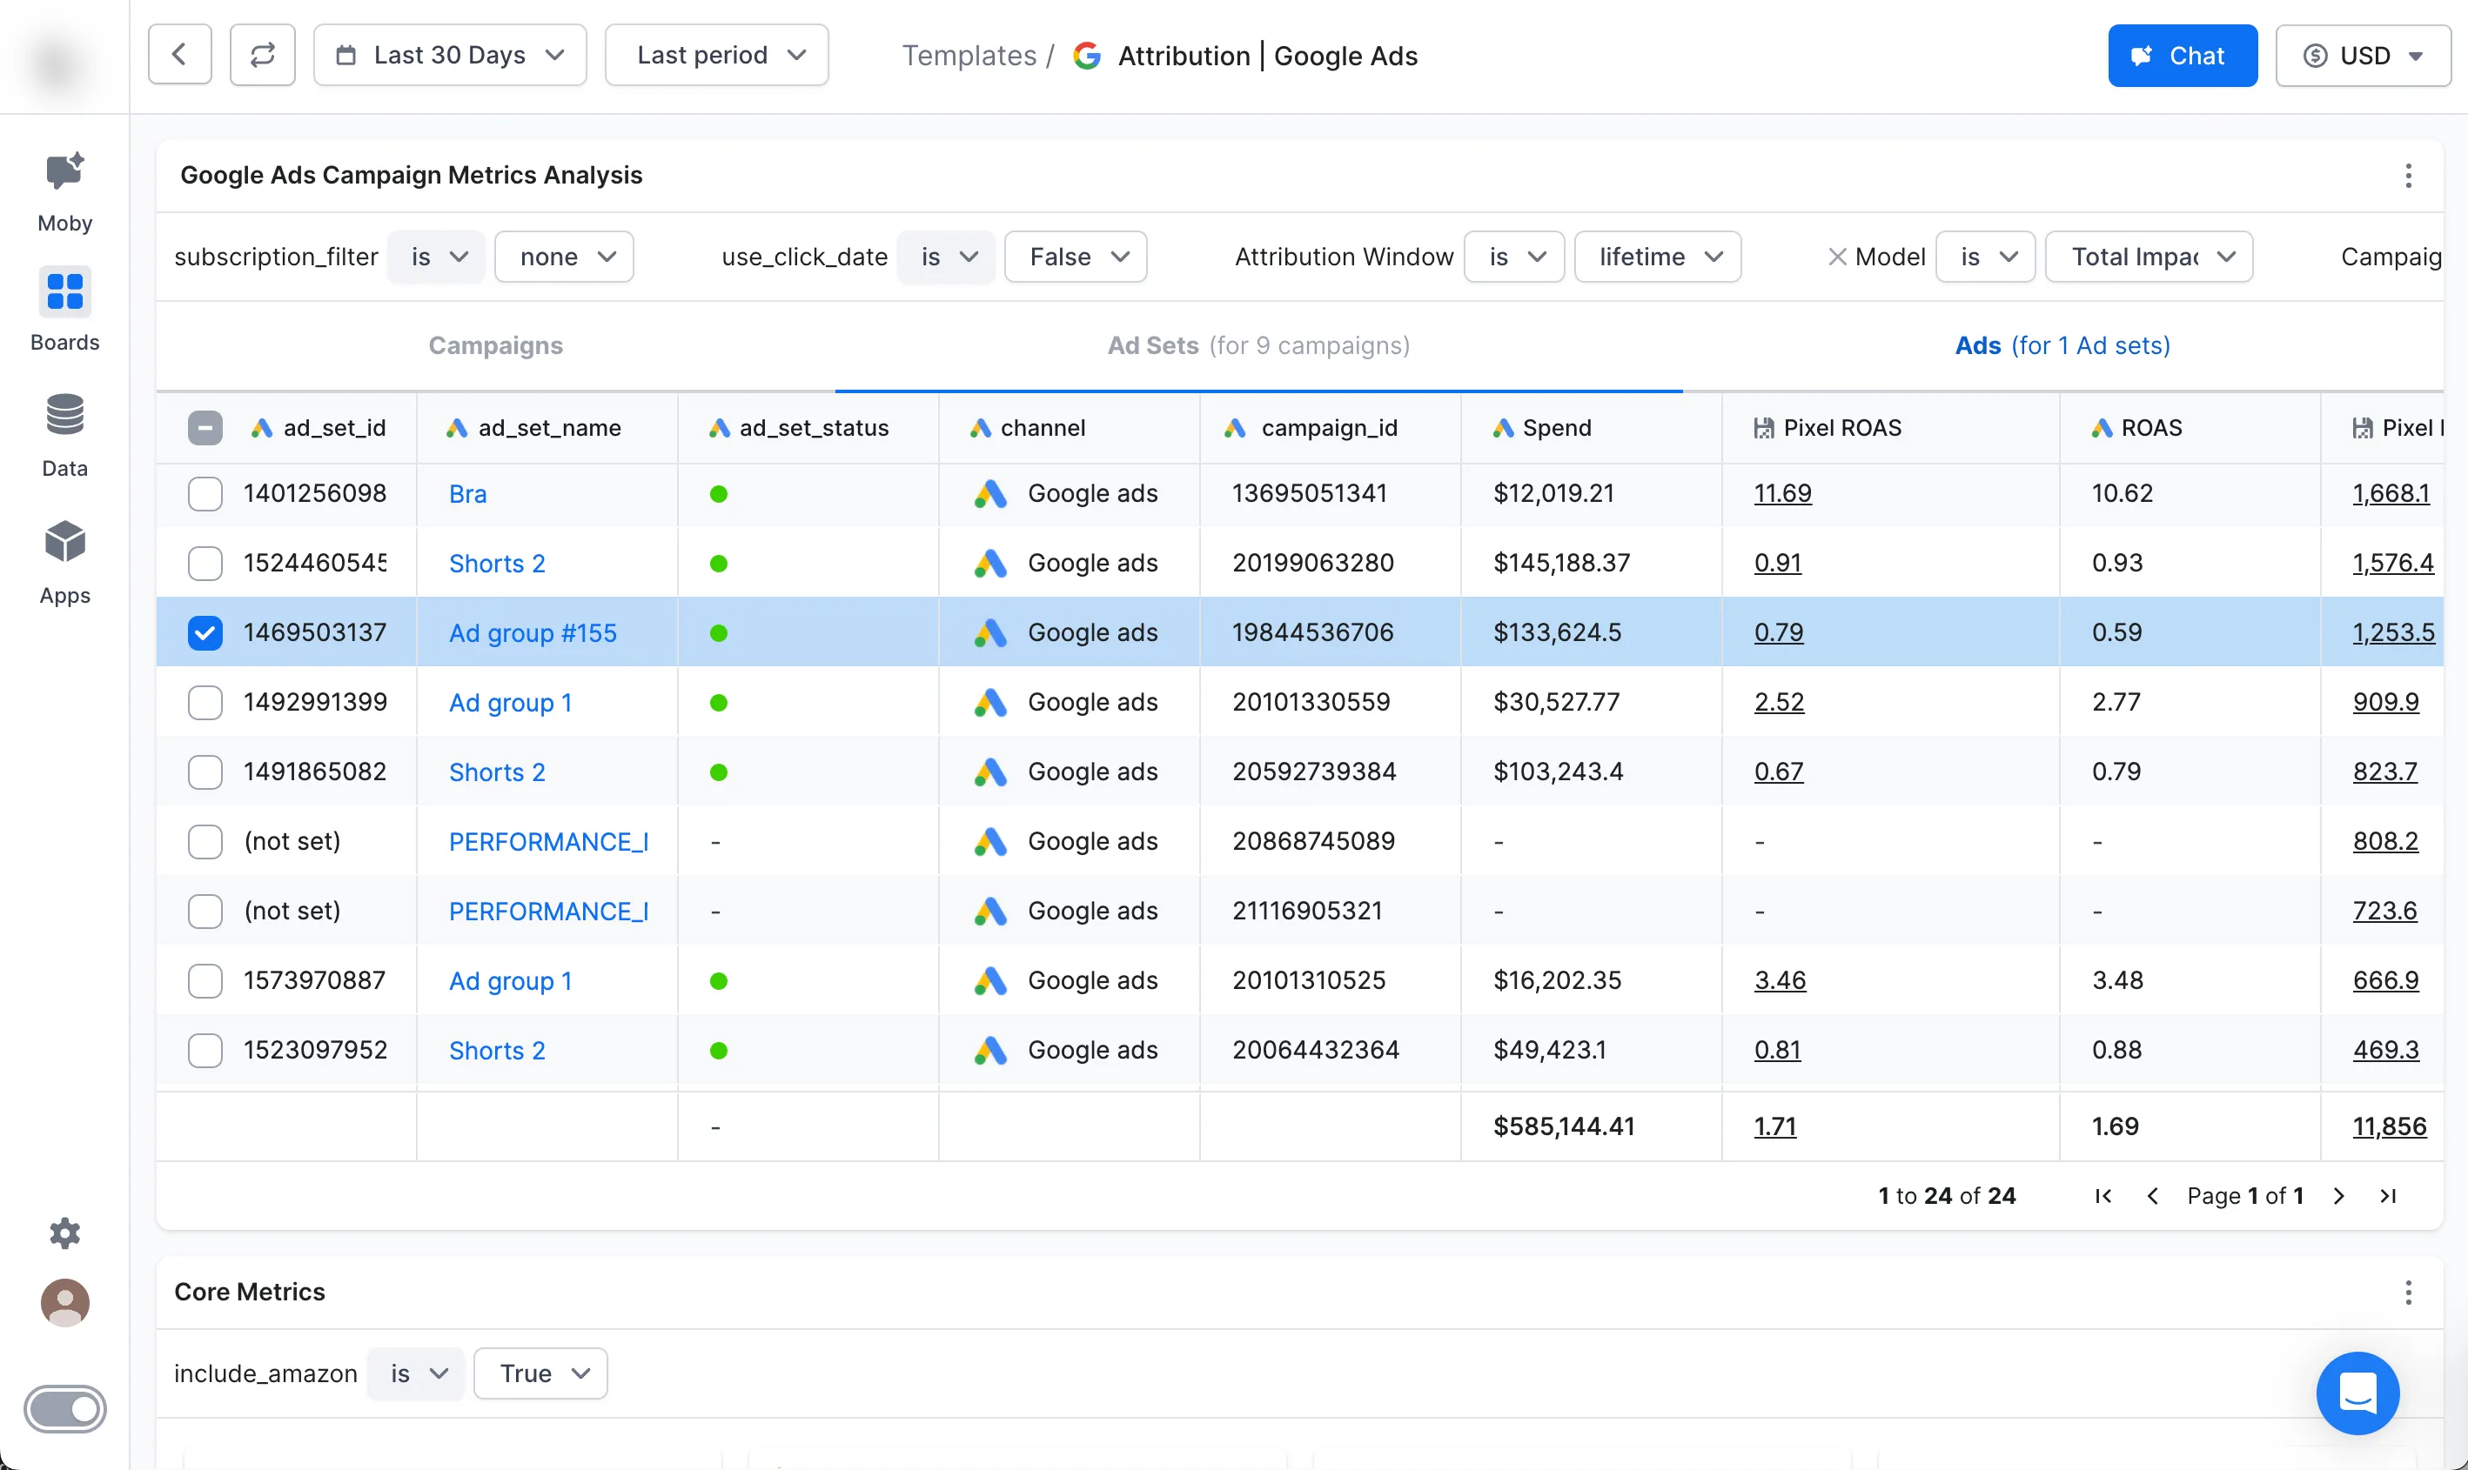The height and width of the screenshot is (1470, 2468).
Task: Toggle the switch at sidebar bottom
Action: pyautogui.click(x=64, y=1408)
